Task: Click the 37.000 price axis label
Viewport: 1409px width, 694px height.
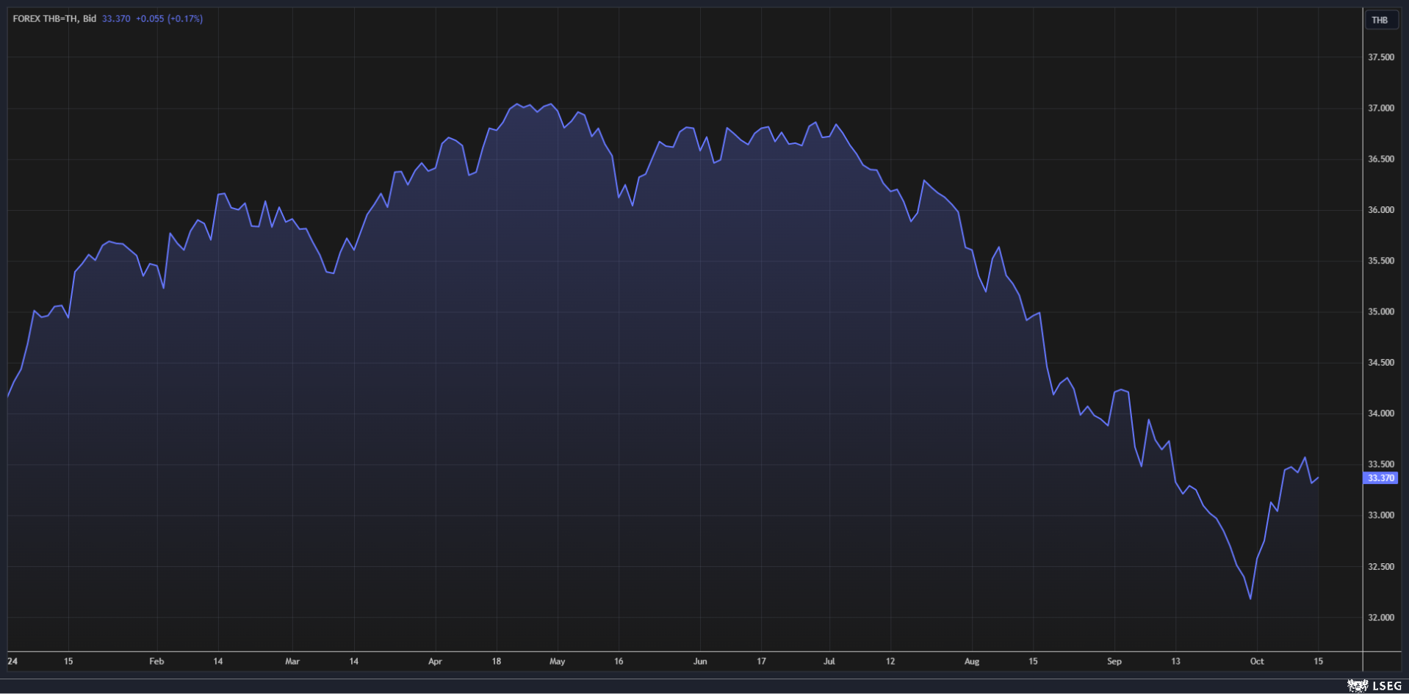Action: (1380, 108)
